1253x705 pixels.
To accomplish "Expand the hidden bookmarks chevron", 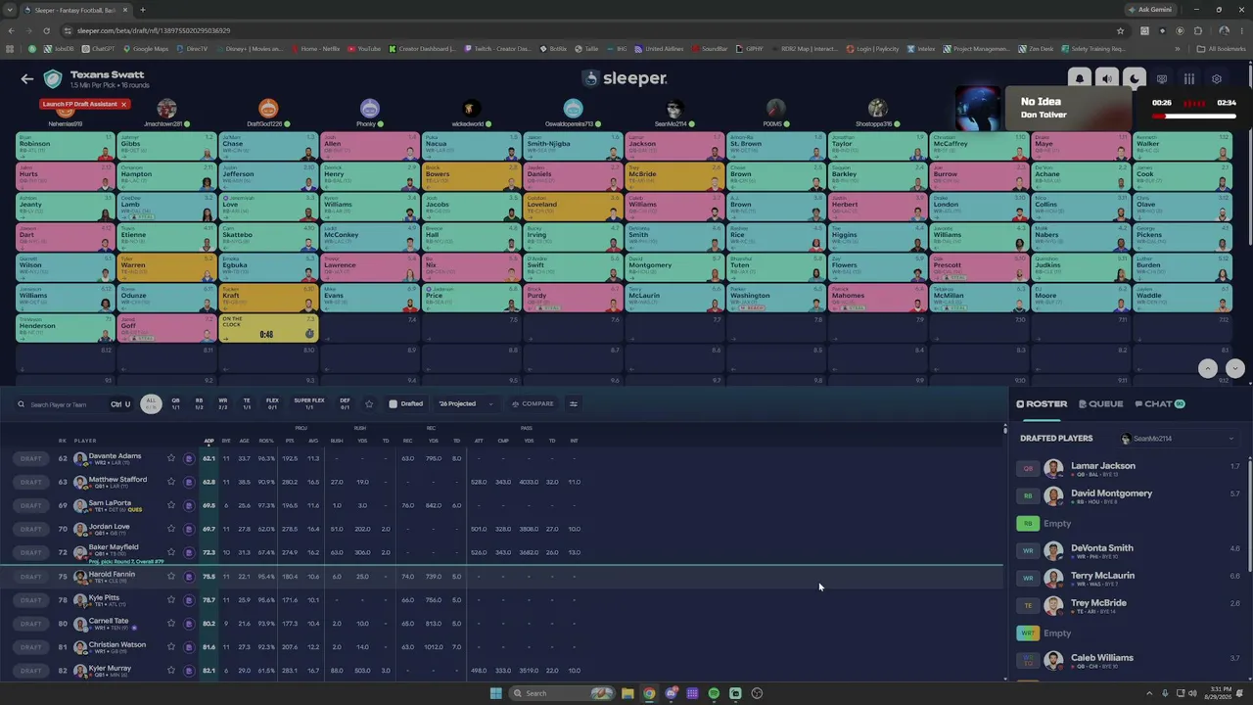I will point(1177,49).
